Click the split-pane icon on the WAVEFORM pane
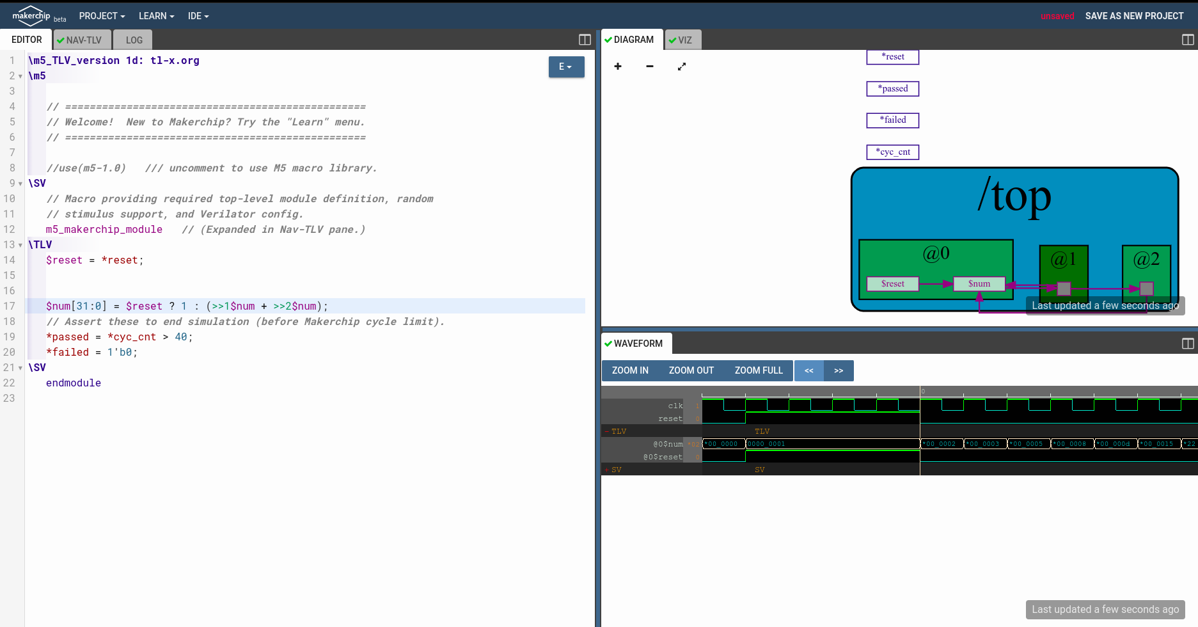This screenshot has height=627, width=1198. coord(1188,343)
